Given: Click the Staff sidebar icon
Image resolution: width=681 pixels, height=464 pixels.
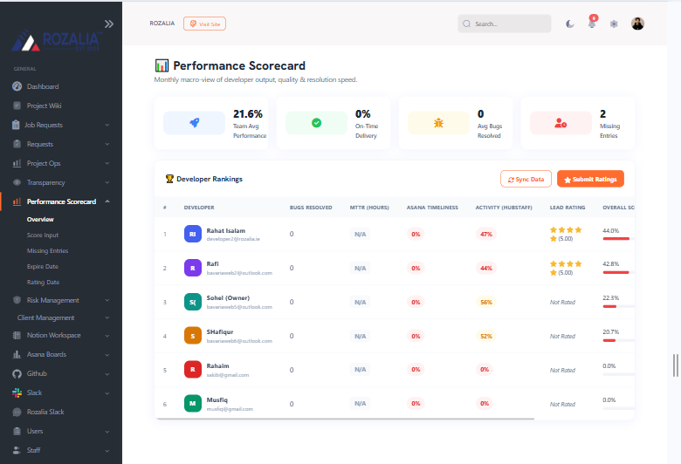Looking at the screenshot, I should point(17,450).
